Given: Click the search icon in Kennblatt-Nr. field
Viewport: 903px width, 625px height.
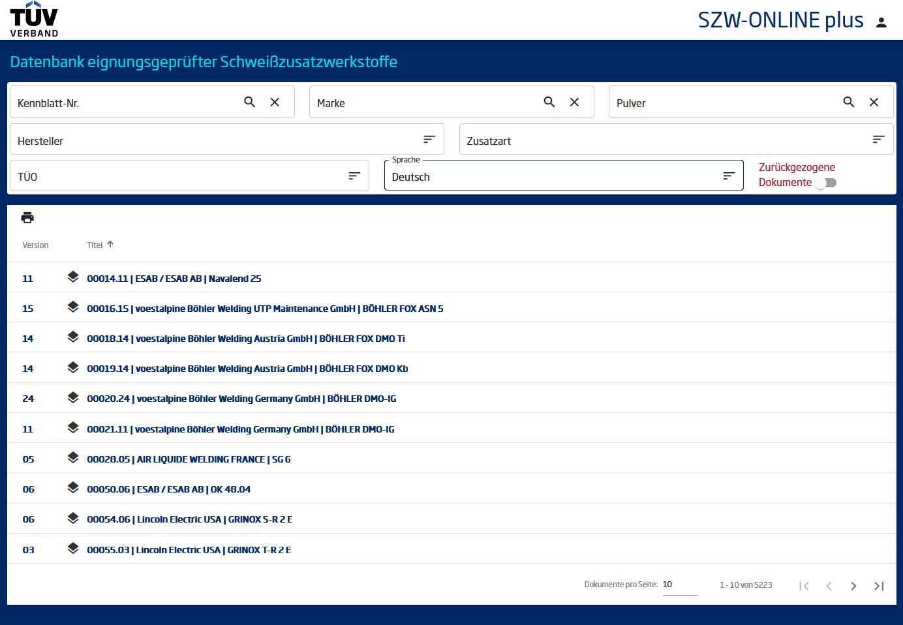Looking at the screenshot, I should [249, 102].
